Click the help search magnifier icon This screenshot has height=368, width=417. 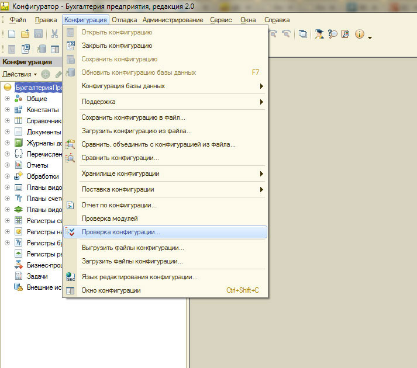[x=332, y=34]
